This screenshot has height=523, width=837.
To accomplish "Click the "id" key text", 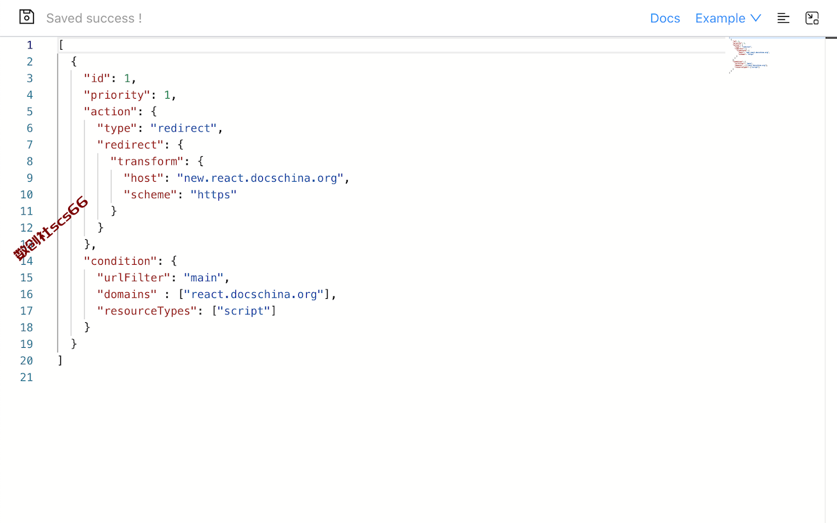I will (x=97, y=78).
